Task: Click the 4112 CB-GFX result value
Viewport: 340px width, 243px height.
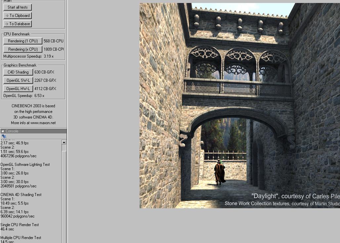Action: point(45,88)
